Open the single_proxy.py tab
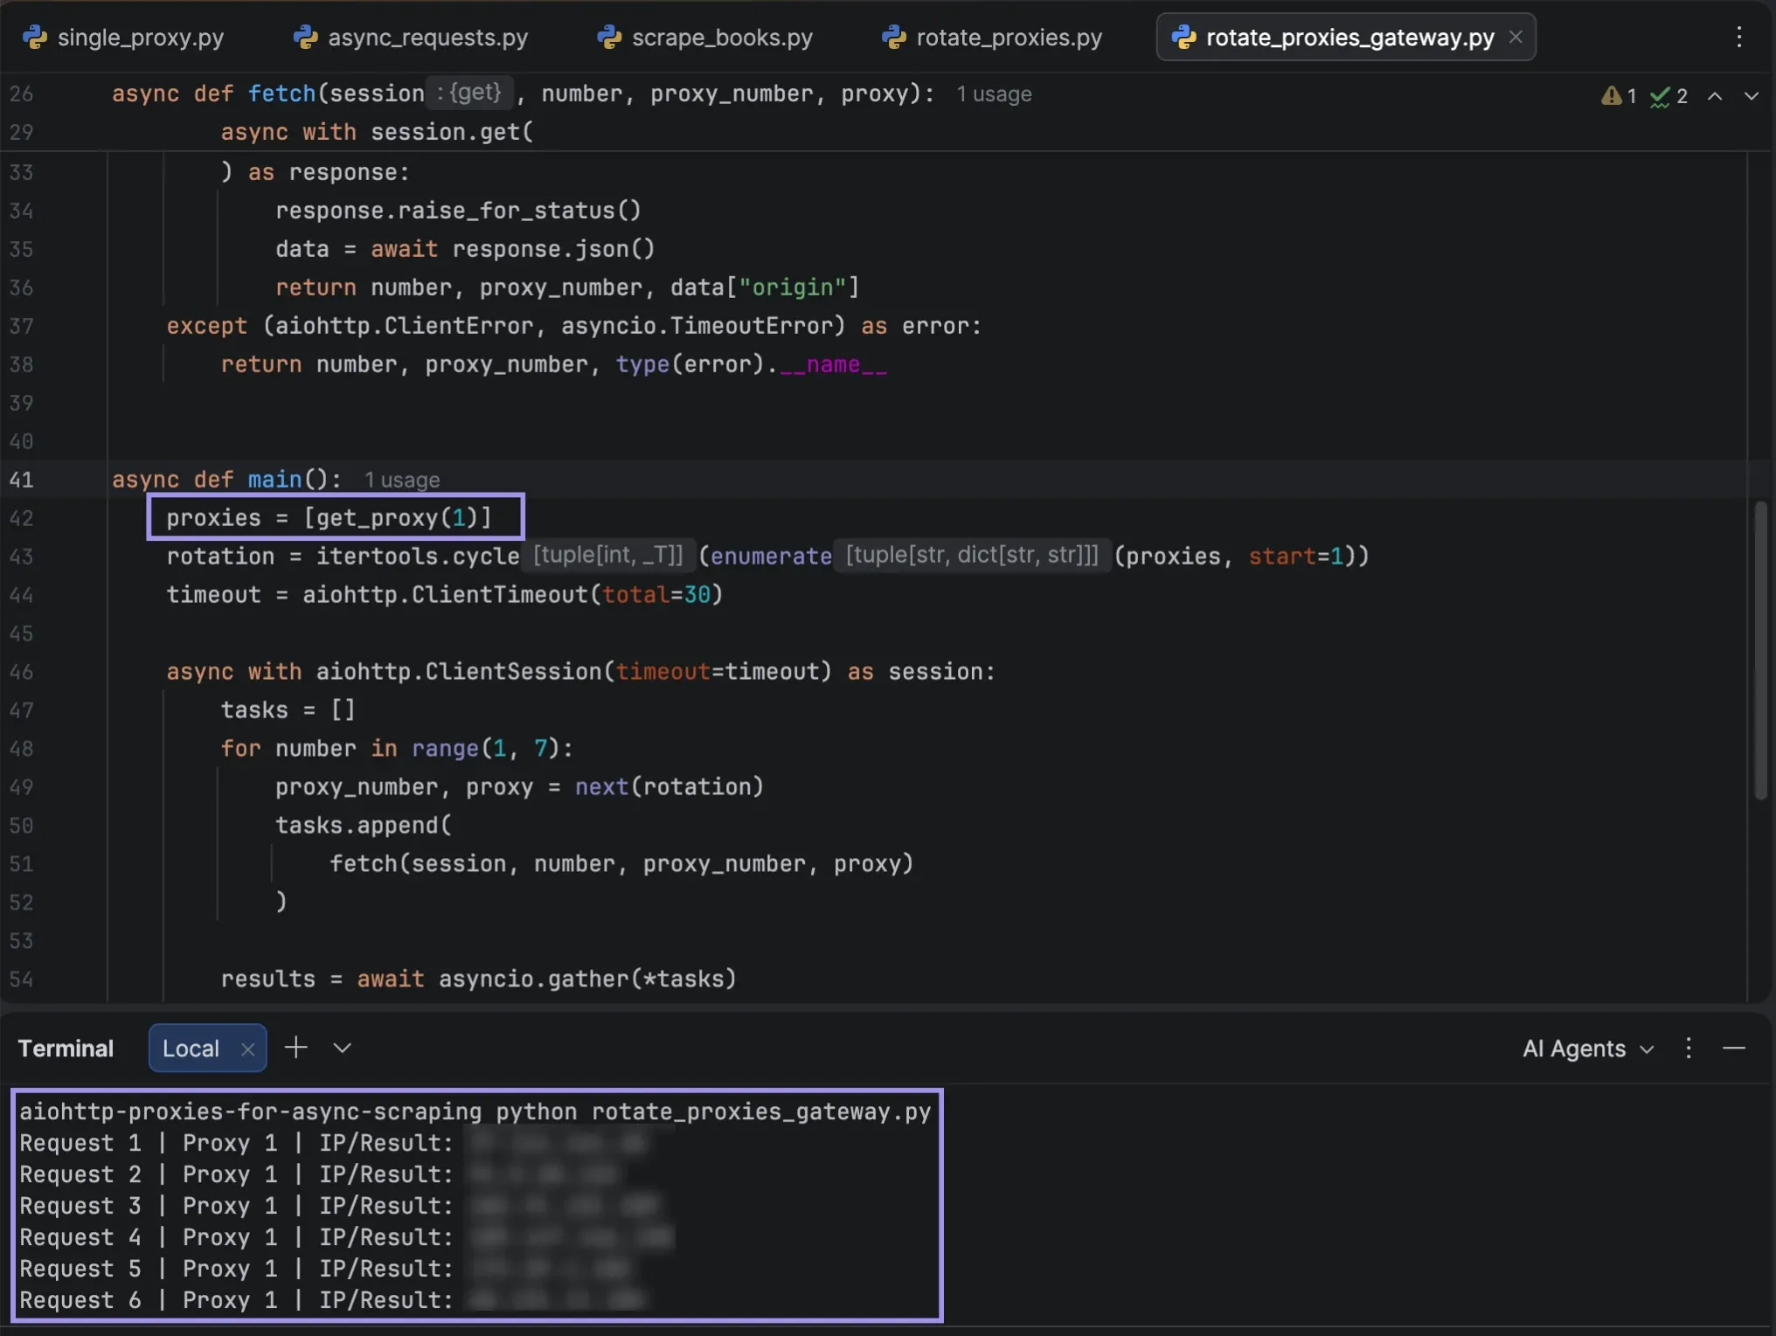Image resolution: width=1776 pixels, height=1336 pixels. (x=123, y=38)
